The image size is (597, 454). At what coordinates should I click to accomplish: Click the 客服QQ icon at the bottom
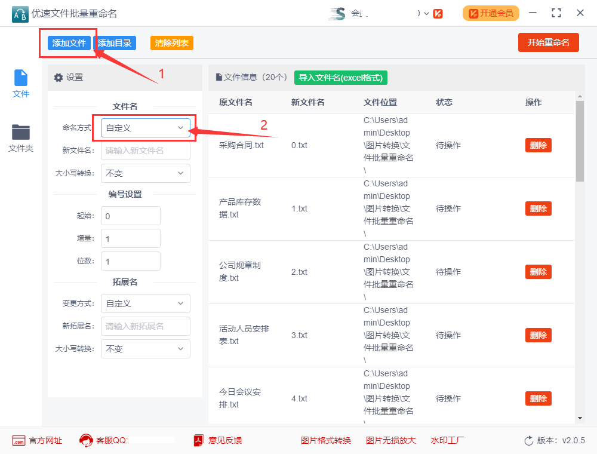[x=87, y=440]
